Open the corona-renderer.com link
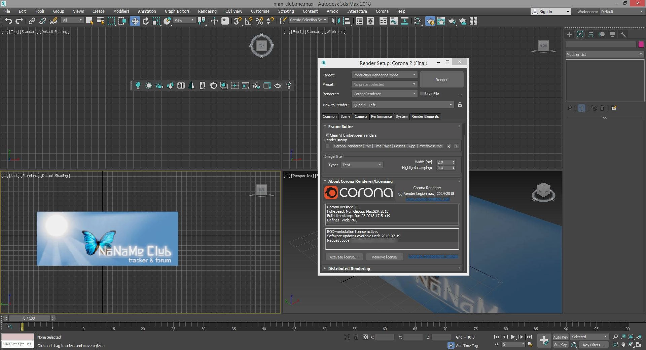The height and width of the screenshot is (350, 646). 427,199
